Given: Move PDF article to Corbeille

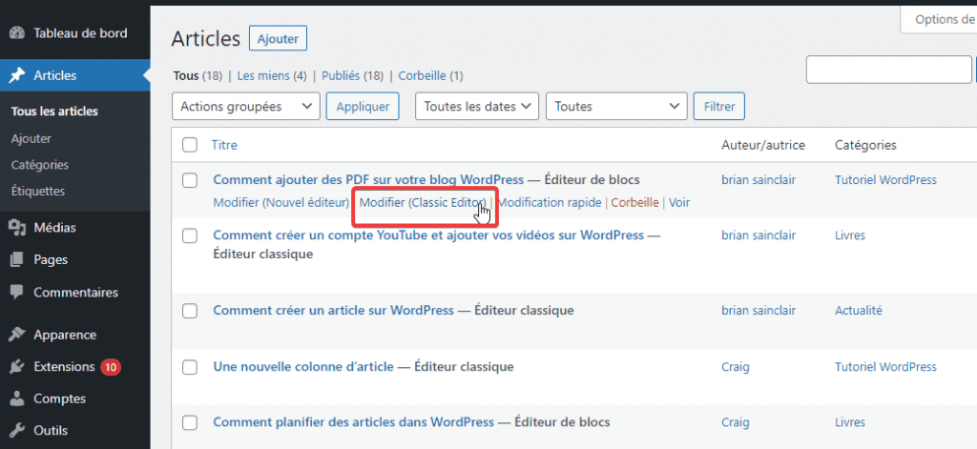Looking at the screenshot, I should click(634, 202).
